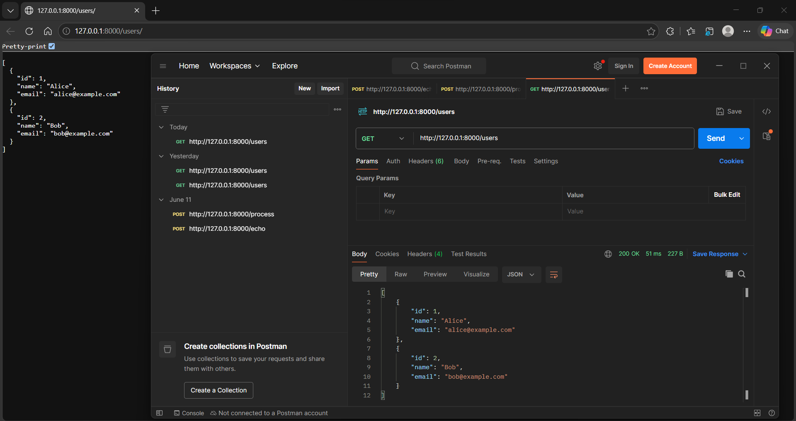The image size is (796, 421).
Task: Go to browser home page
Action: [48, 31]
